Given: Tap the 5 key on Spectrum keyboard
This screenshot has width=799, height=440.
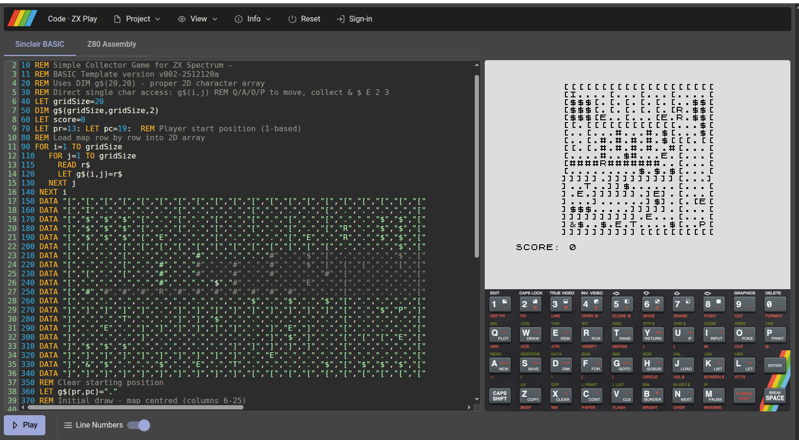Looking at the screenshot, I should (x=622, y=304).
